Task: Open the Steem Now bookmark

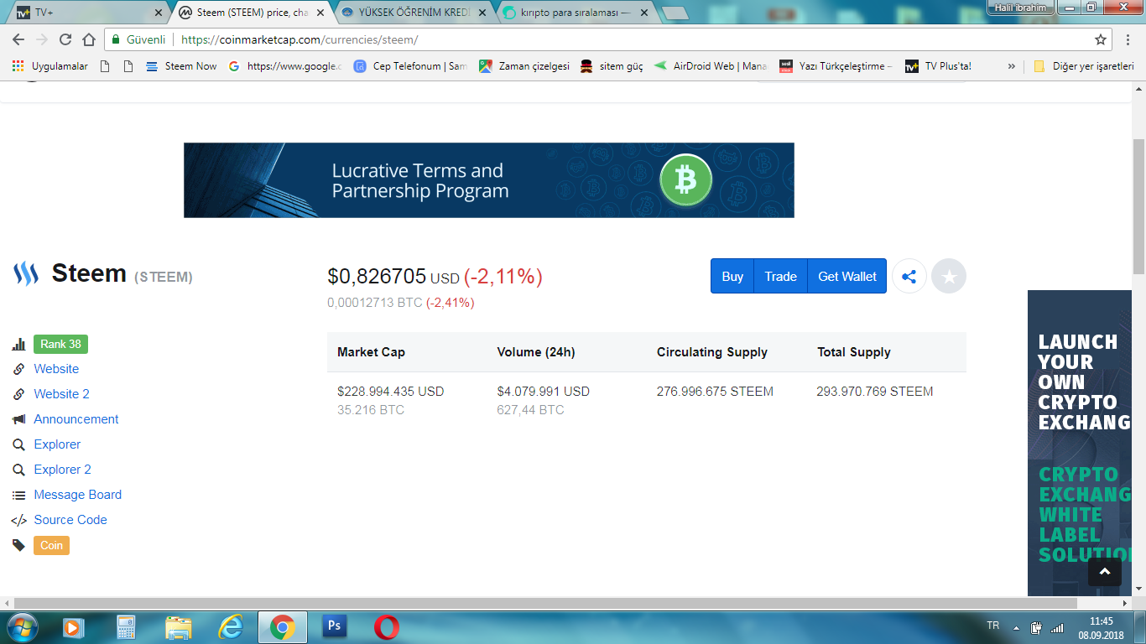Action: [x=181, y=66]
